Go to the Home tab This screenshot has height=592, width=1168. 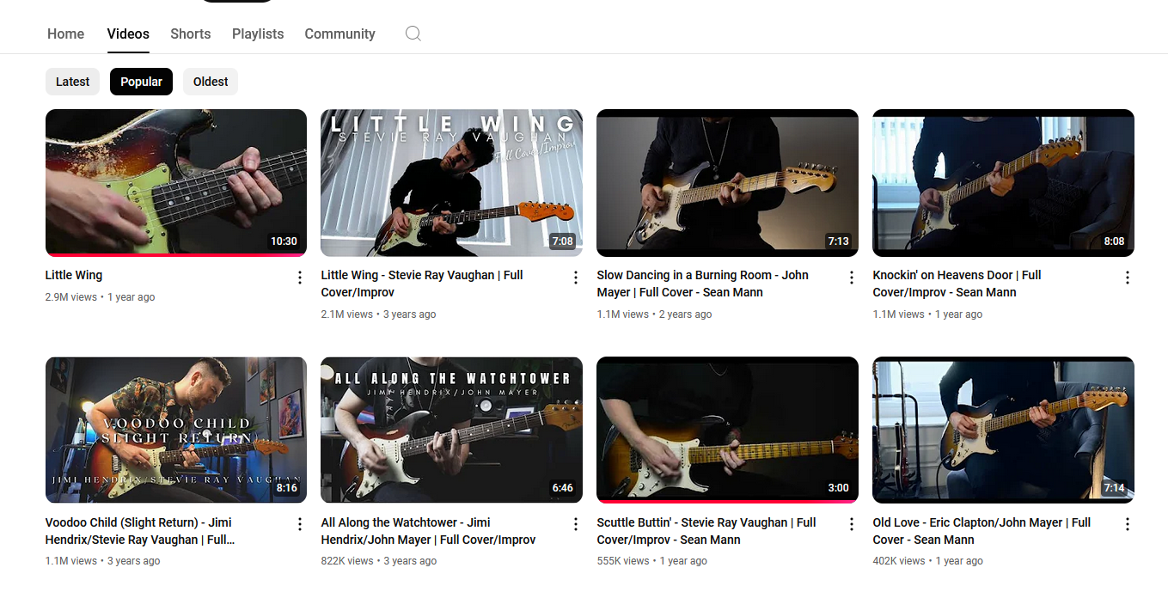point(66,34)
